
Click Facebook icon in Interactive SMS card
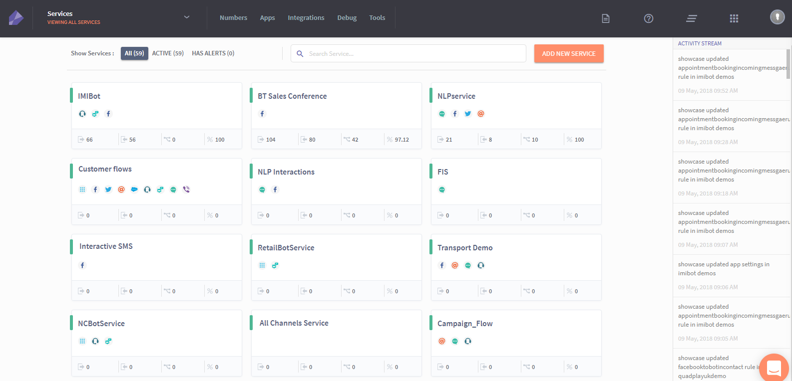(82, 265)
